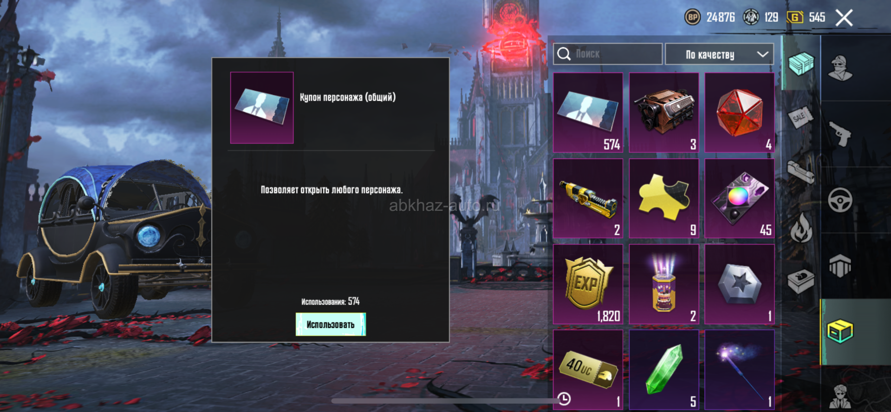Close the inventory with the X button

click(x=844, y=18)
